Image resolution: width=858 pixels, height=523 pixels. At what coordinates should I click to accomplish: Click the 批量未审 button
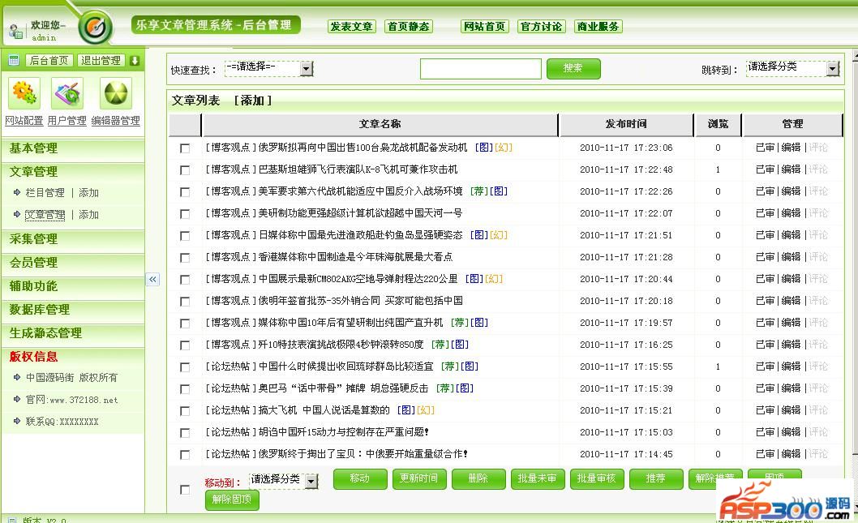click(538, 478)
